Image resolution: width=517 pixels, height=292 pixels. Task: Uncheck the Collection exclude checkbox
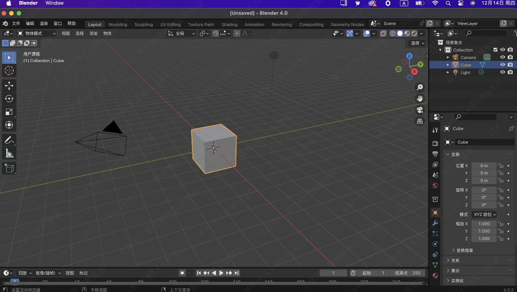click(x=495, y=50)
